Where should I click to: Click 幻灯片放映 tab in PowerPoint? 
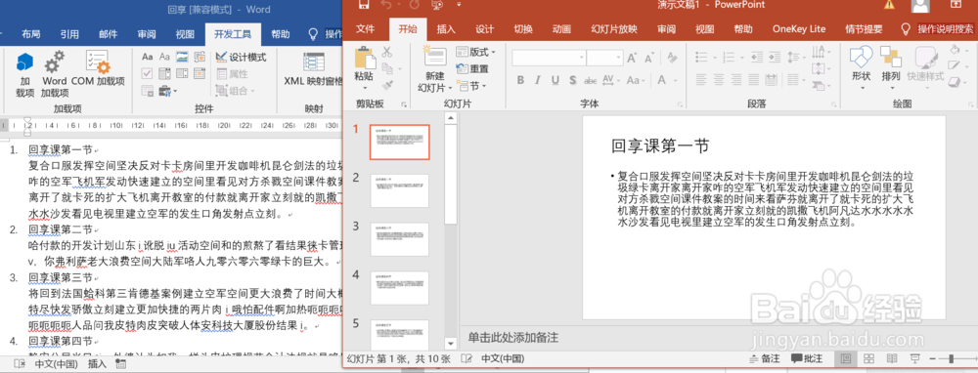[614, 29]
